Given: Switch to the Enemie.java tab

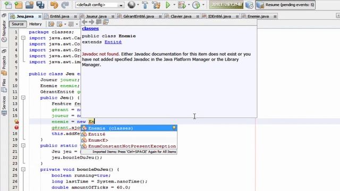Looking at the screenshot, I should pos(258,16).
